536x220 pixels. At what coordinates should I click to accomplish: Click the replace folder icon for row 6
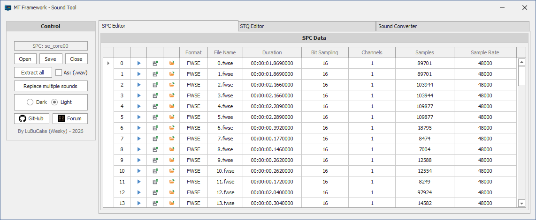coord(172,128)
